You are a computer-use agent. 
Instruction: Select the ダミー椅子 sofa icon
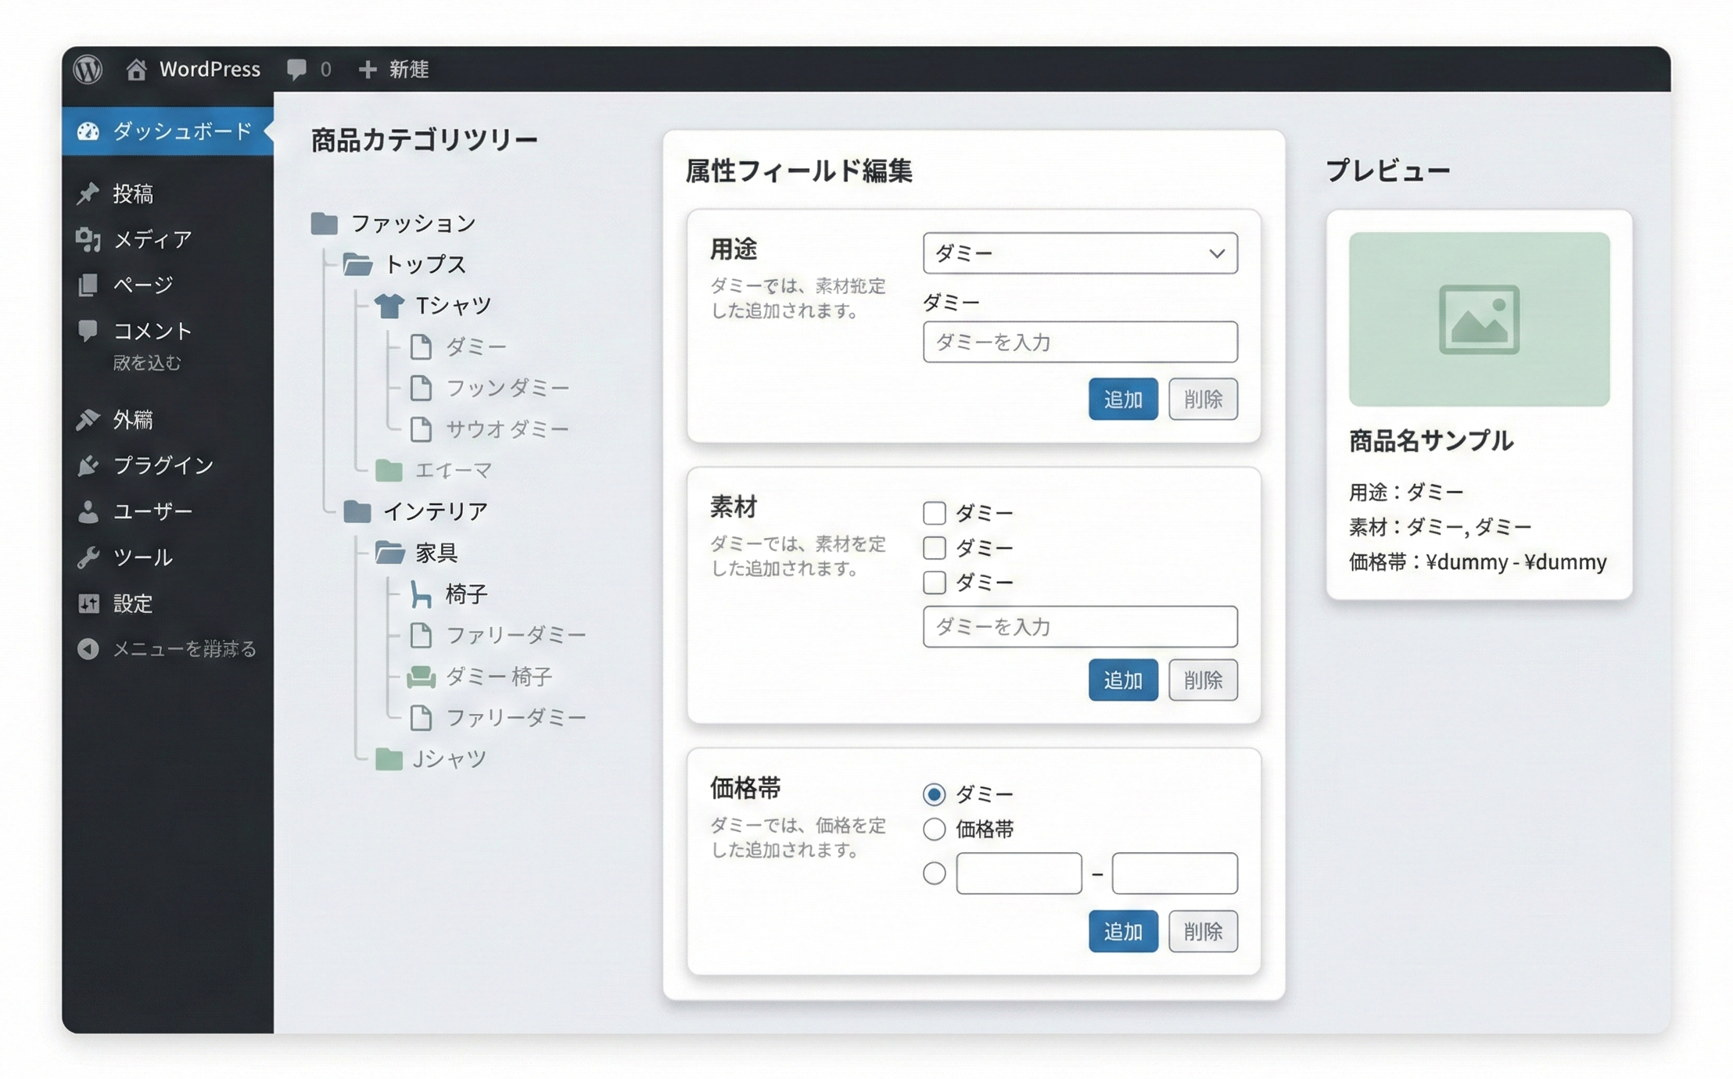(x=423, y=677)
